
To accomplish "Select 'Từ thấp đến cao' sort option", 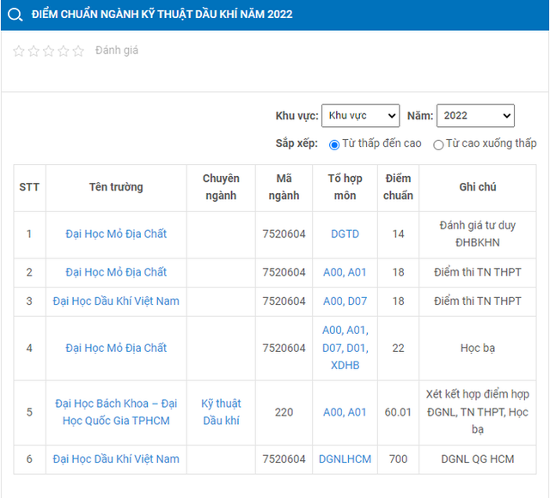I will 334,144.
